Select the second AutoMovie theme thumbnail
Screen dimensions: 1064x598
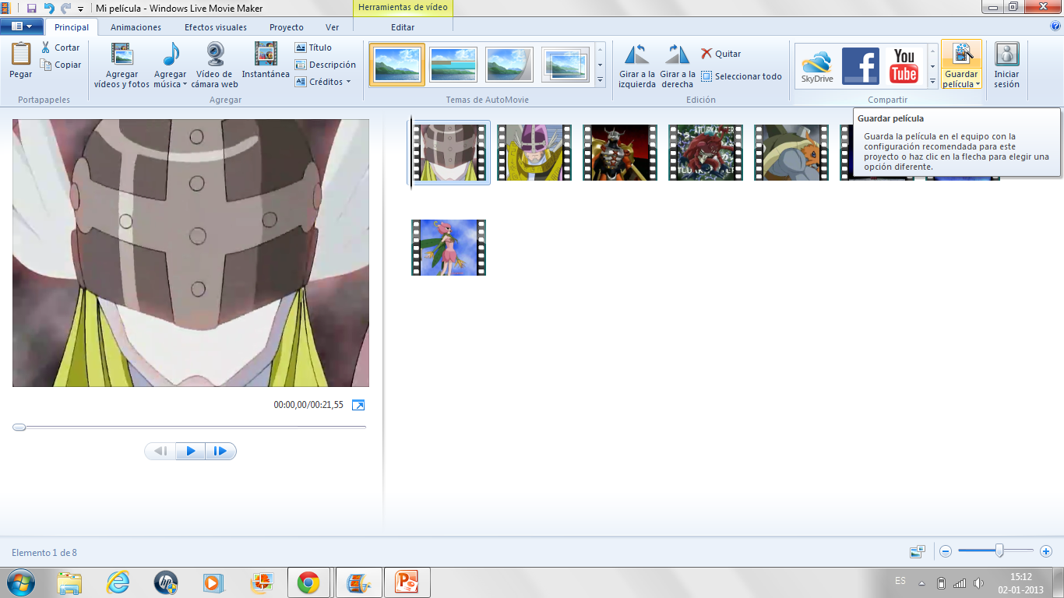point(453,64)
